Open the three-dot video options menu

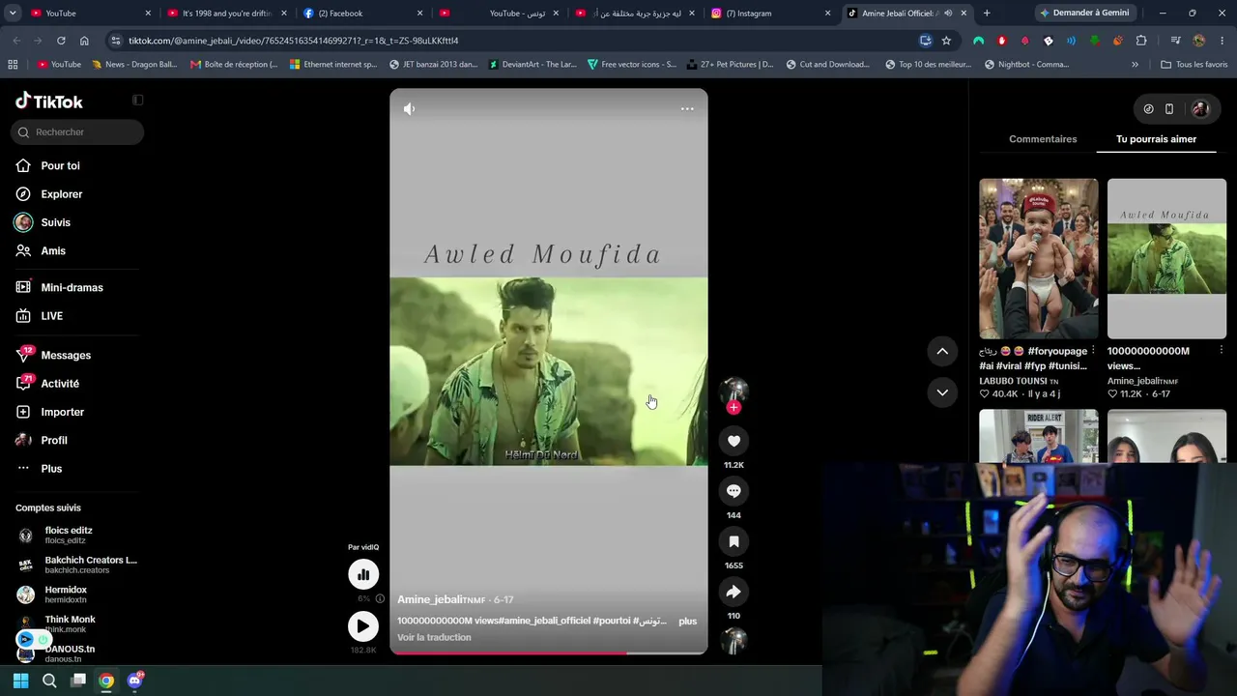687,109
